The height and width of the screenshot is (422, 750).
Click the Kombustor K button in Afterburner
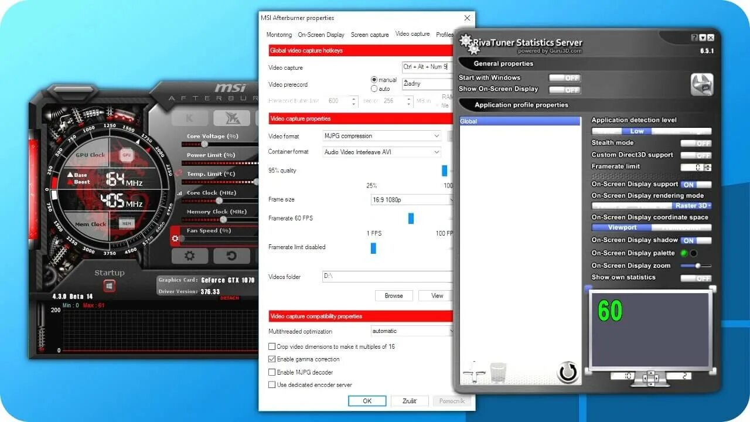point(189,118)
